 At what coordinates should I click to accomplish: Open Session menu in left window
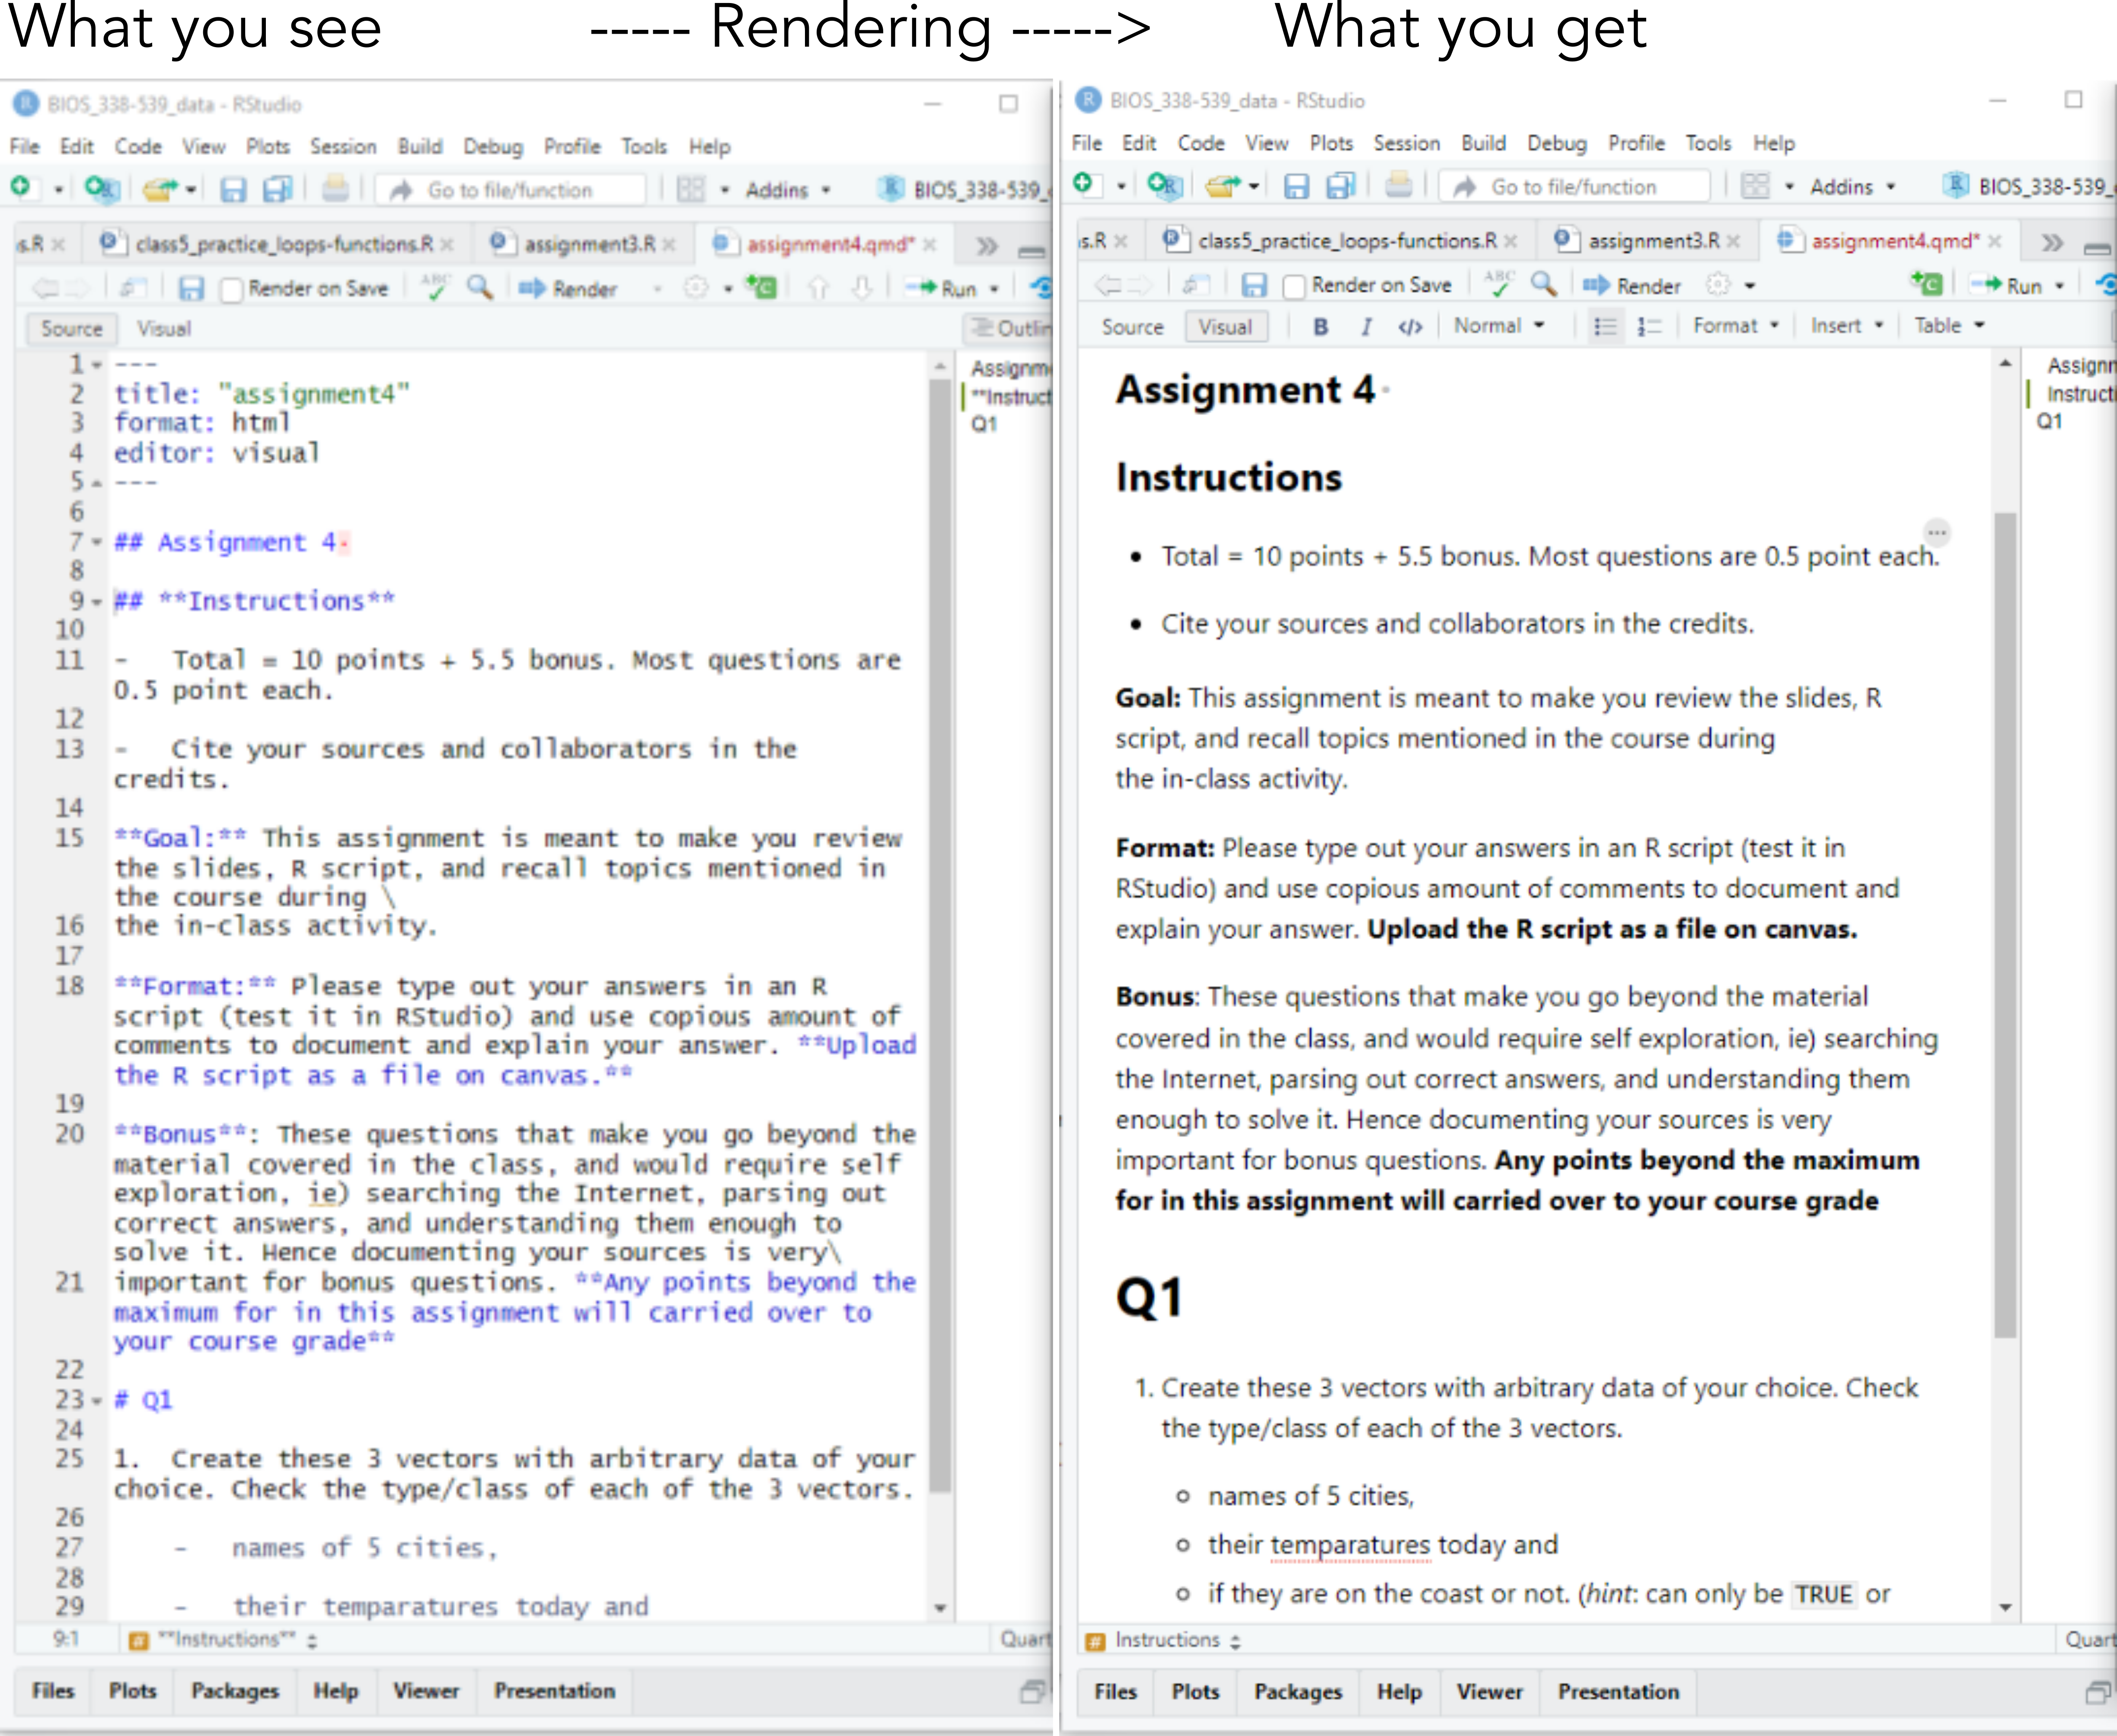pyautogui.click(x=343, y=146)
